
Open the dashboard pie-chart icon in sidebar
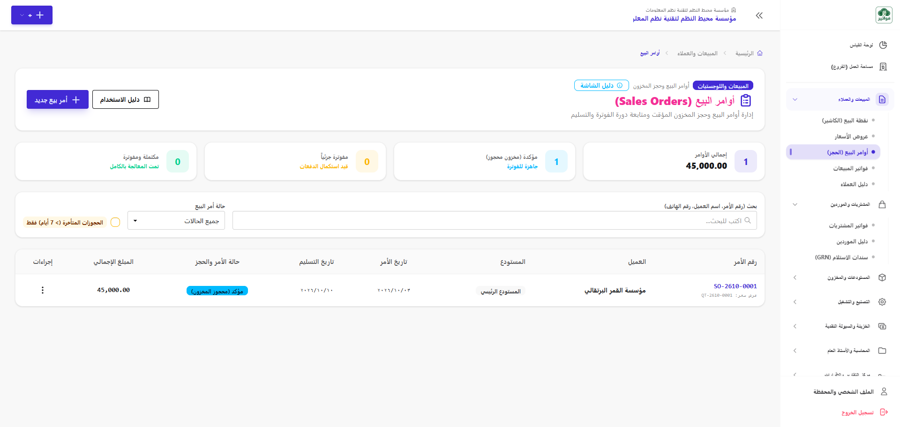[x=883, y=45]
